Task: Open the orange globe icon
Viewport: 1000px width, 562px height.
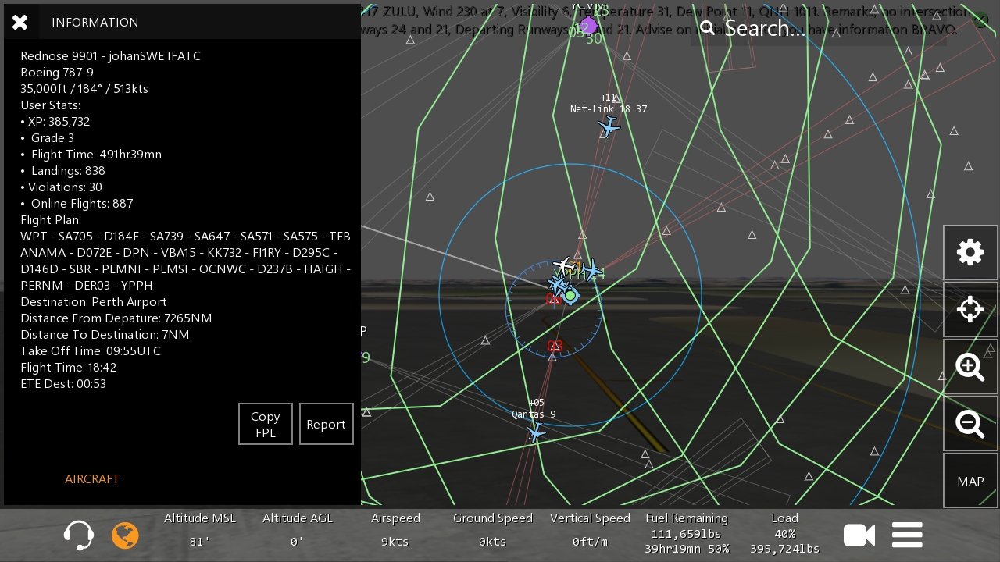Action: pyautogui.click(x=125, y=535)
